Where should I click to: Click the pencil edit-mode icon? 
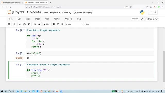pos(142,19)
